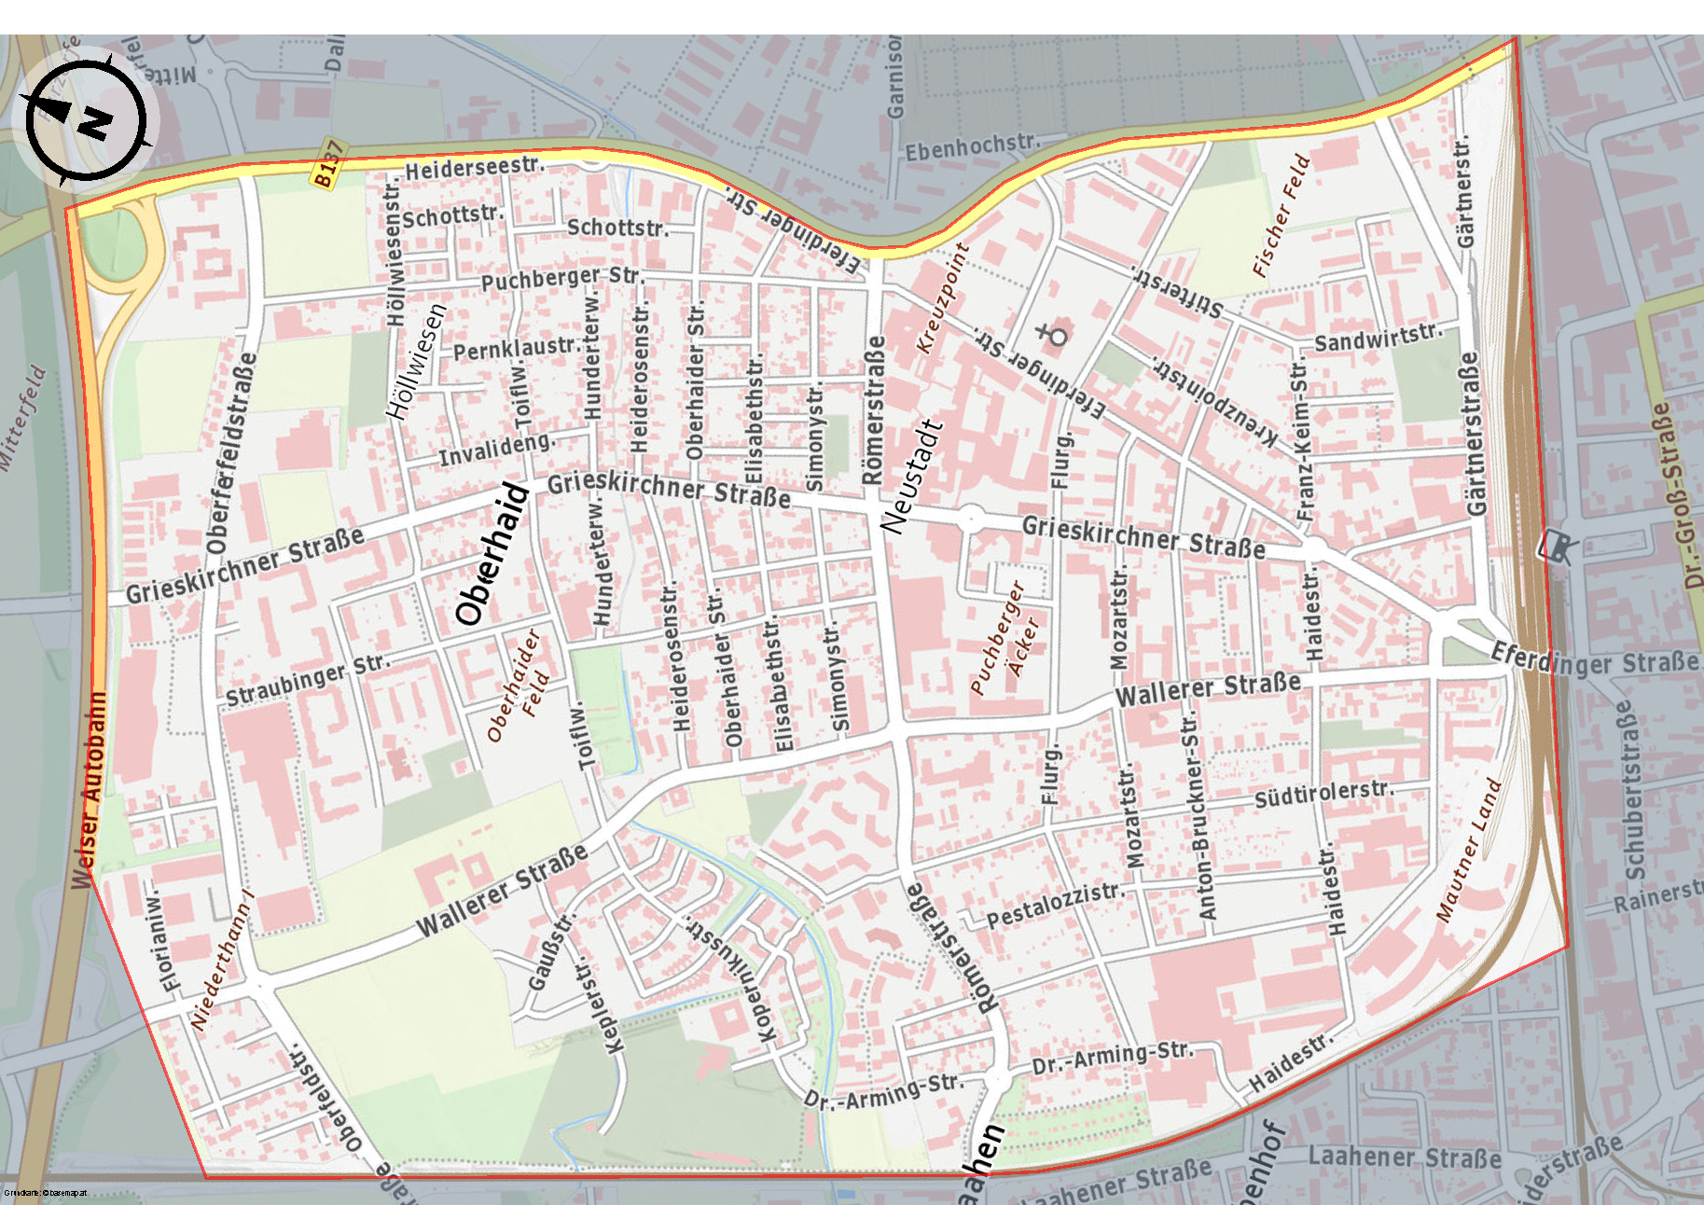Viewport: 1704px width, 1205px height.
Task: Click the roundabout on Grieskirchner Straße near Neustadt
Action: click(970, 518)
